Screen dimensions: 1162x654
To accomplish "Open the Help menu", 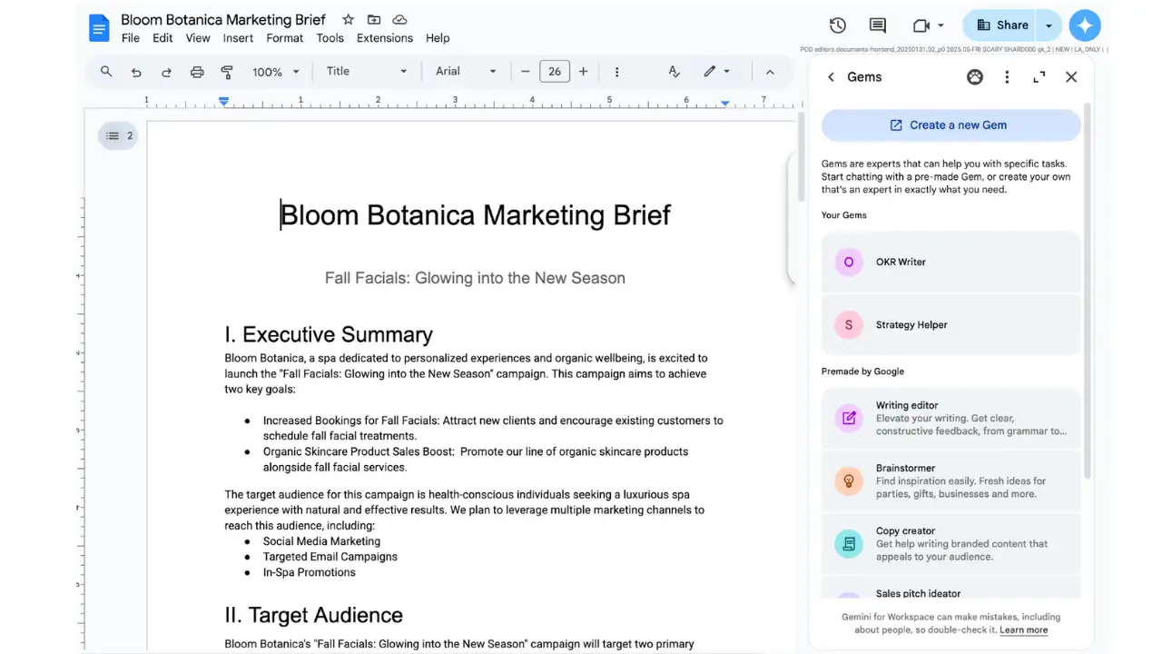I will (x=438, y=38).
